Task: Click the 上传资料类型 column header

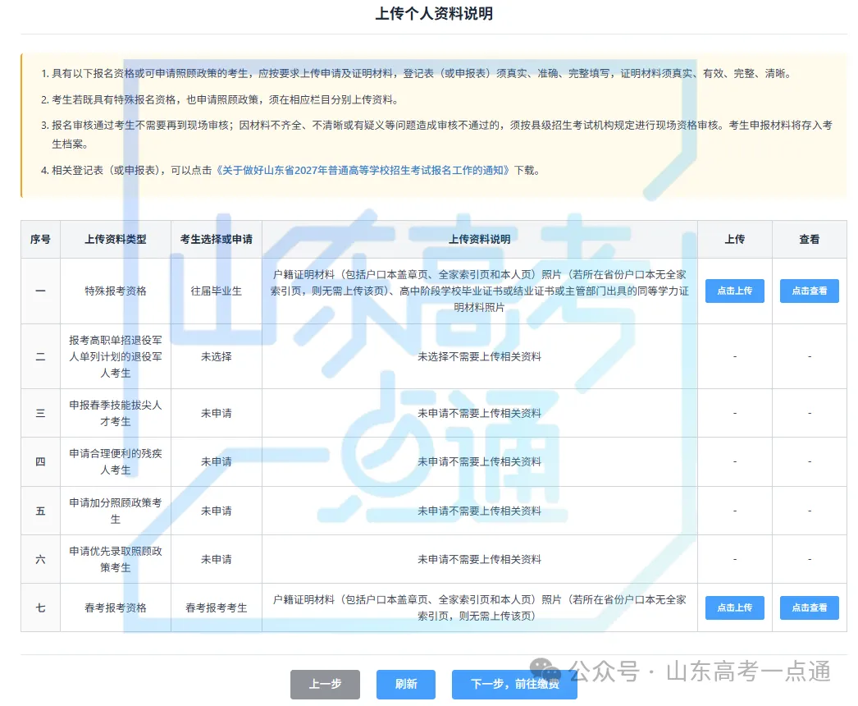Action: click(116, 240)
